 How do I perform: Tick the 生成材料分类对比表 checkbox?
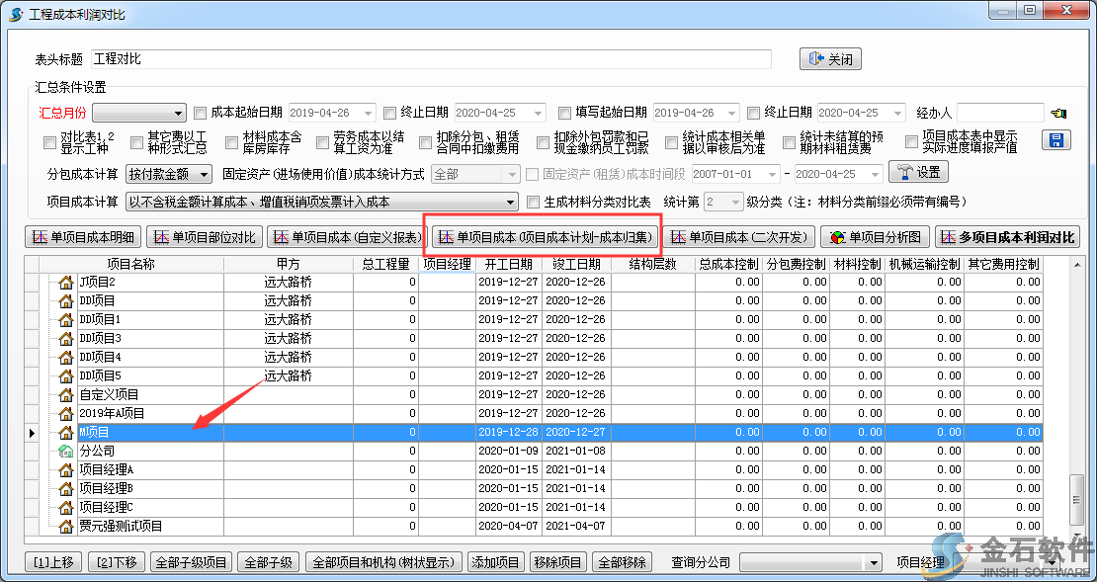[534, 203]
